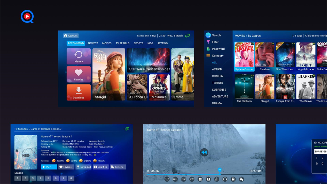Screen dimensions: 327x184
Task: Click the heart-eyes review emoji
Action: click(x=54, y=161)
